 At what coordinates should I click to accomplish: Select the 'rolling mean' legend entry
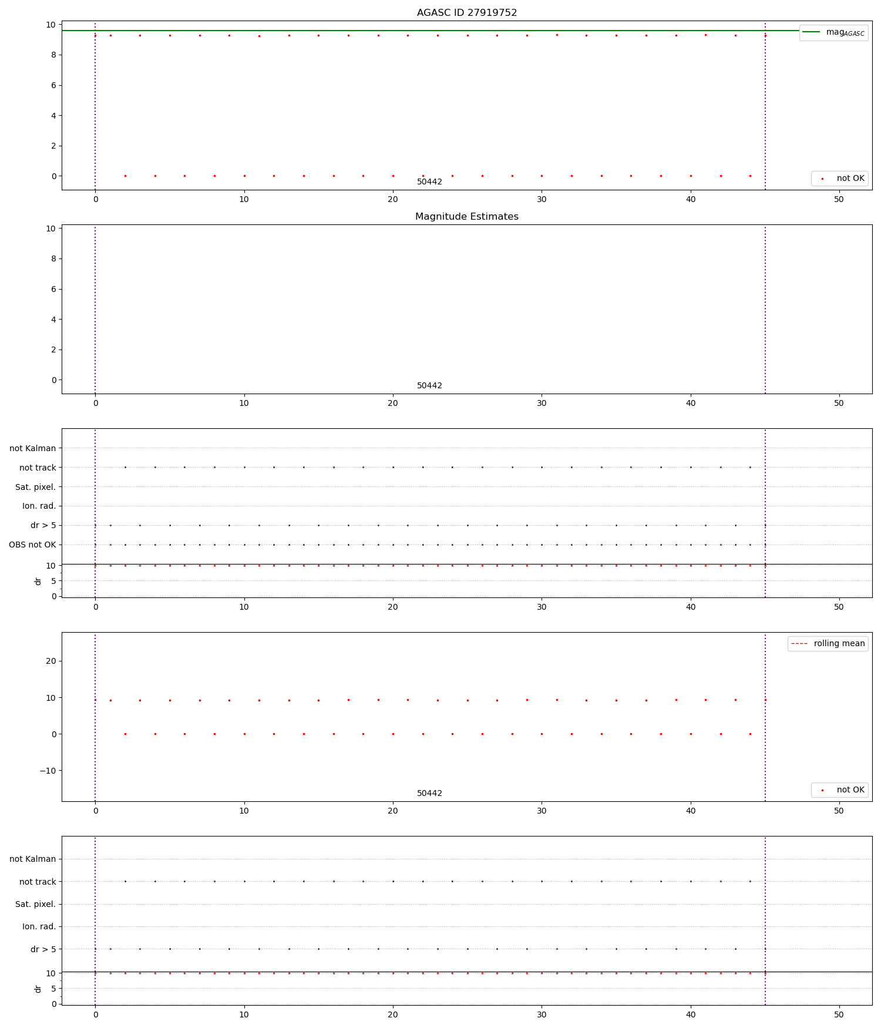point(828,644)
